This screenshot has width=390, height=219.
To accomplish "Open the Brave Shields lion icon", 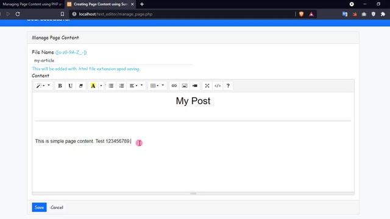I will [x=302, y=14].
